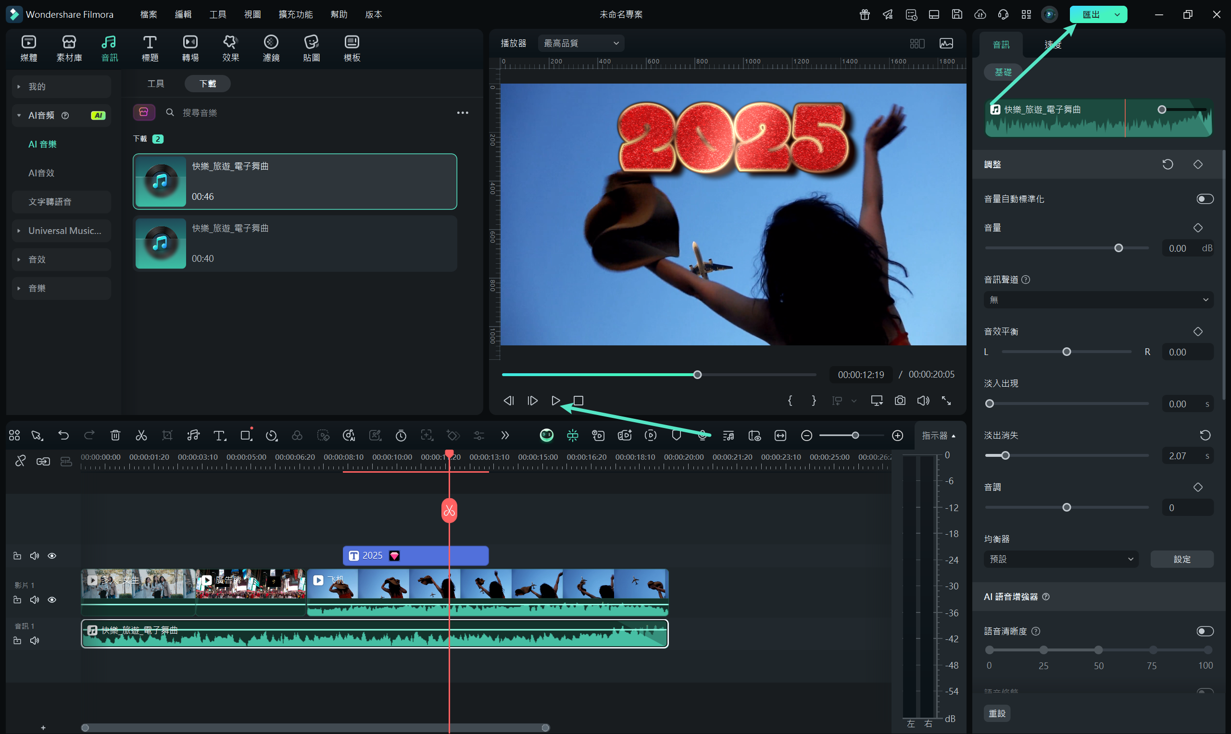The height and width of the screenshot is (734, 1231).
Task: Open the 匯出 export dropdown arrow
Action: point(1117,14)
